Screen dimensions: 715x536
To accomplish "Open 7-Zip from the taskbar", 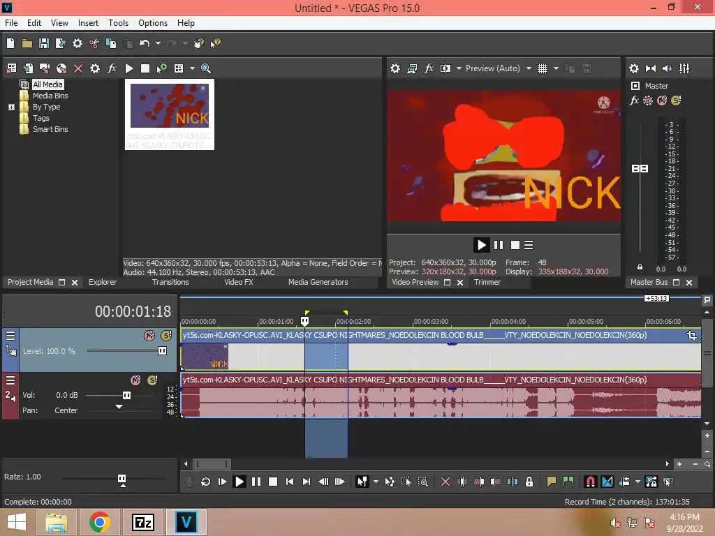I will pyautogui.click(x=142, y=522).
